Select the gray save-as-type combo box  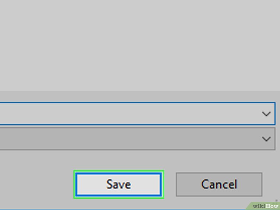point(125,139)
